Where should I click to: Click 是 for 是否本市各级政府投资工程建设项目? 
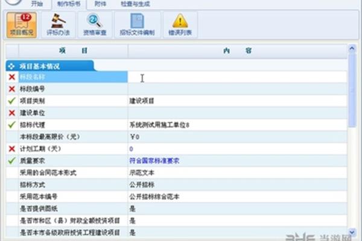pos(132,233)
